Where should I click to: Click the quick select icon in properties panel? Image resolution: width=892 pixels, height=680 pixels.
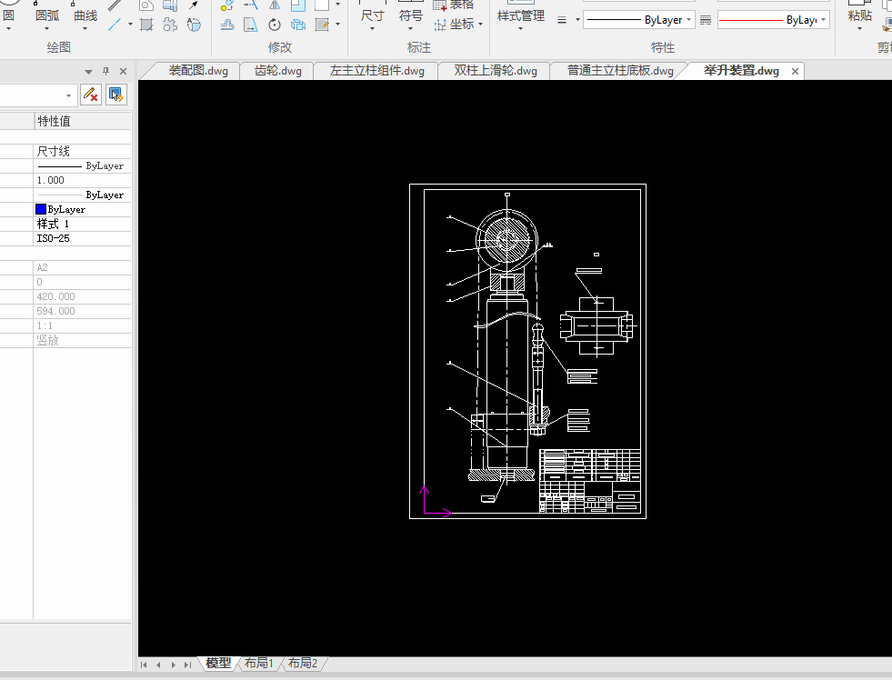(x=115, y=94)
